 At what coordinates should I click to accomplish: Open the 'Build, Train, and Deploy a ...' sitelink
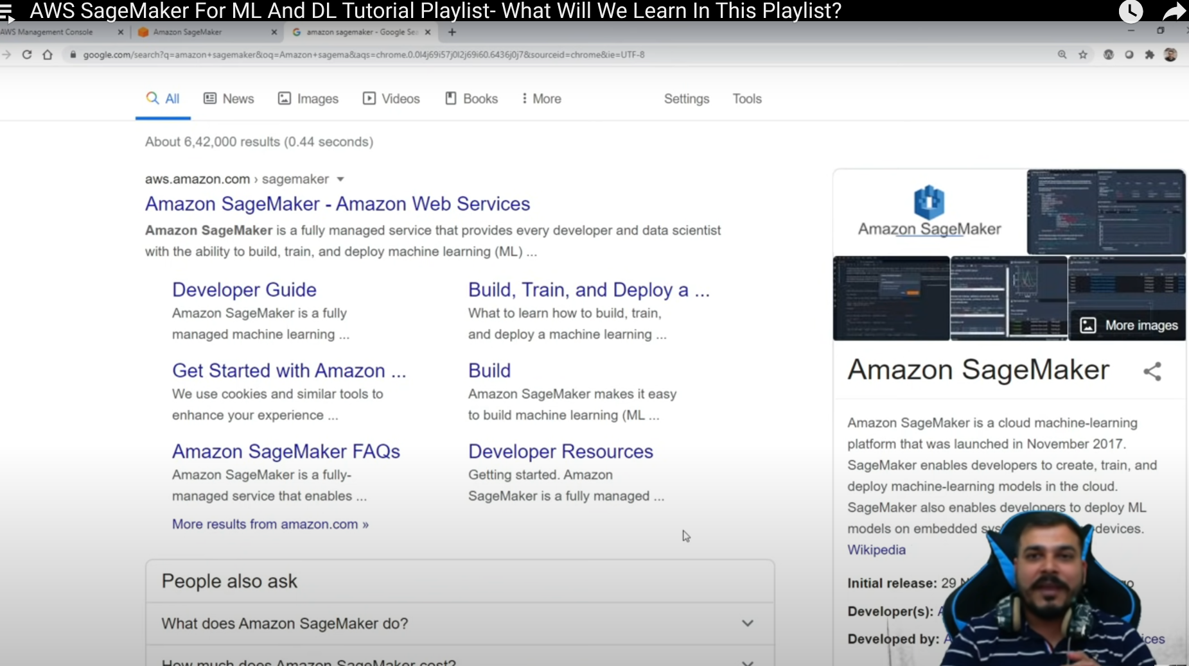pyautogui.click(x=588, y=290)
